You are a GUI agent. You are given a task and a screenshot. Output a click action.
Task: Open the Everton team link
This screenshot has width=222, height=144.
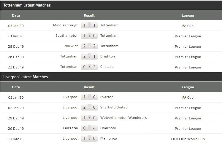107,97
